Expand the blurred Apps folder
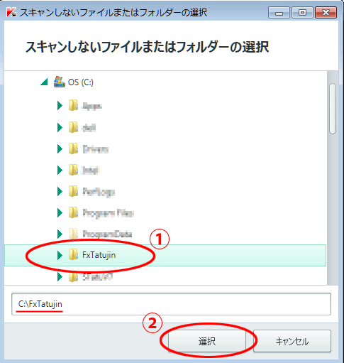Image resolution: width=344 pixels, height=363 pixels. [x=60, y=106]
